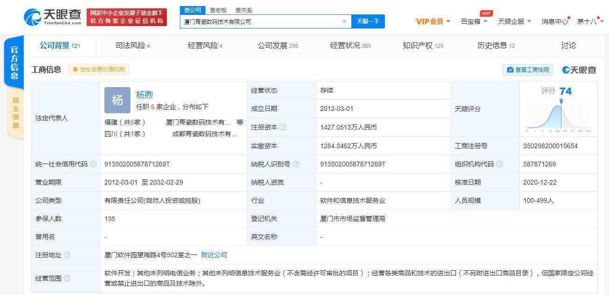This screenshot has height=295, width=609.
Task: Click the 杨 avatar thumbnail
Action: click(117, 100)
